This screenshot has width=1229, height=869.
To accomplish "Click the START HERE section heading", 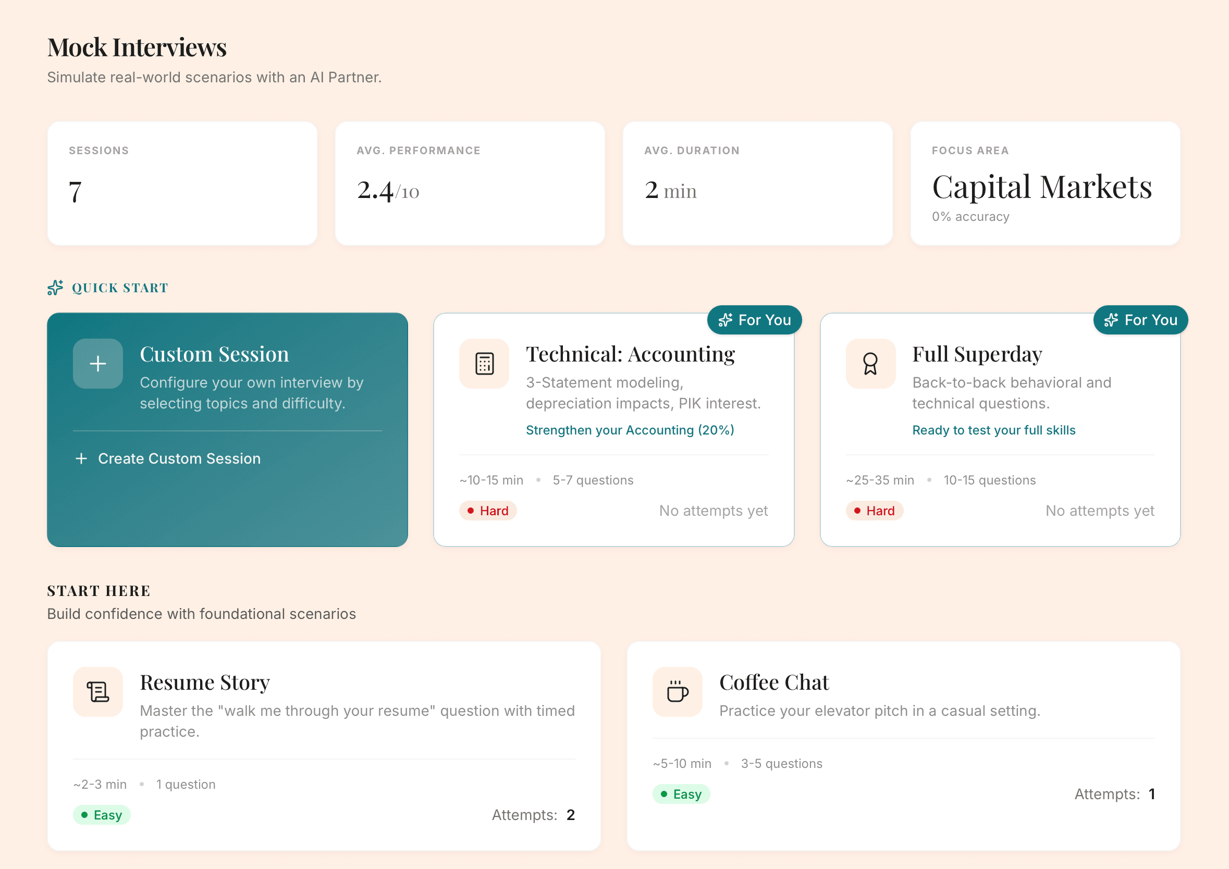I will pos(99,591).
